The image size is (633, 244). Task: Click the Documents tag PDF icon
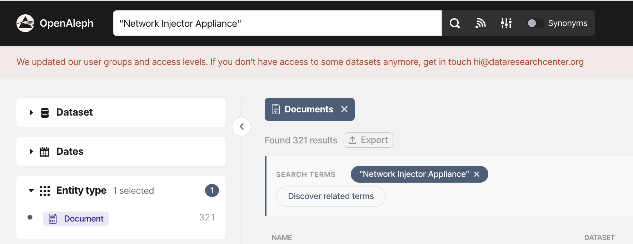tap(276, 109)
